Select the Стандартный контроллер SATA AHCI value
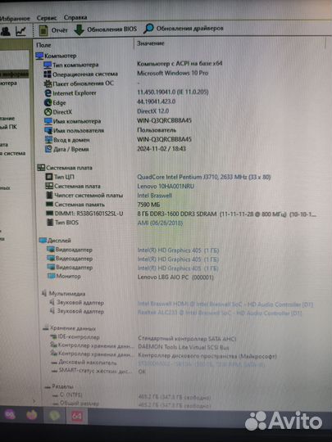The image size is (332, 442). (187, 339)
